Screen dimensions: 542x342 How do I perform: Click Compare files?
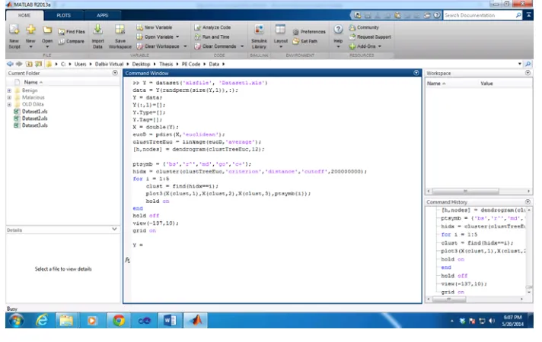click(x=72, y=41)
